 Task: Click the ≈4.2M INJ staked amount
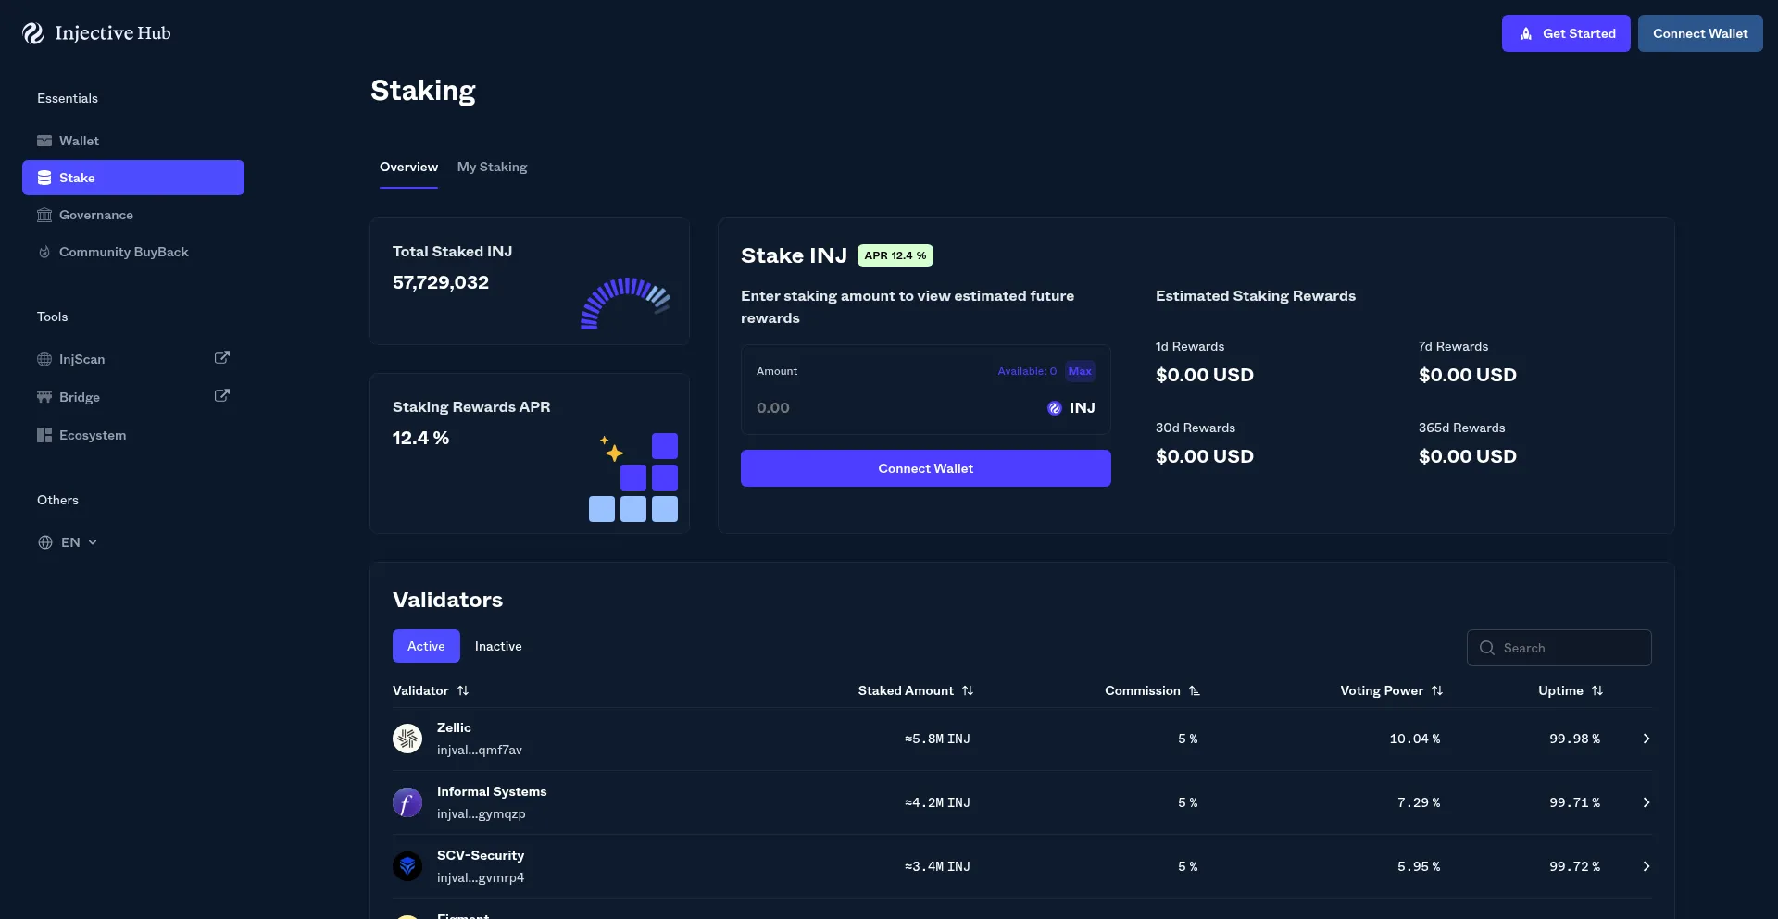(x=937, y=802)
